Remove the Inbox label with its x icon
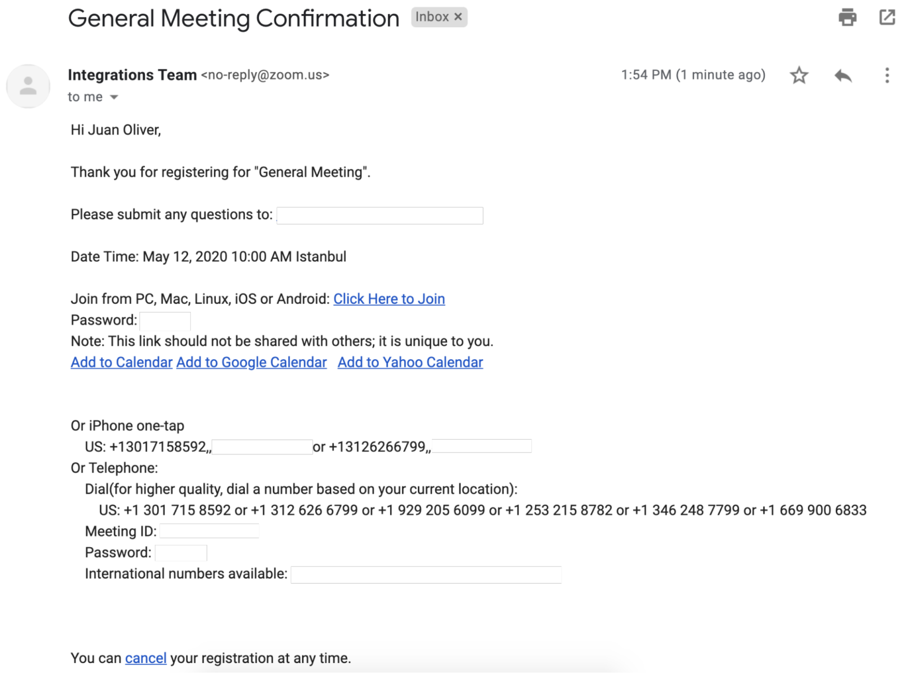The width and height of the screenshot is (908, 673). pyautogui.click(x=458, y=17)
